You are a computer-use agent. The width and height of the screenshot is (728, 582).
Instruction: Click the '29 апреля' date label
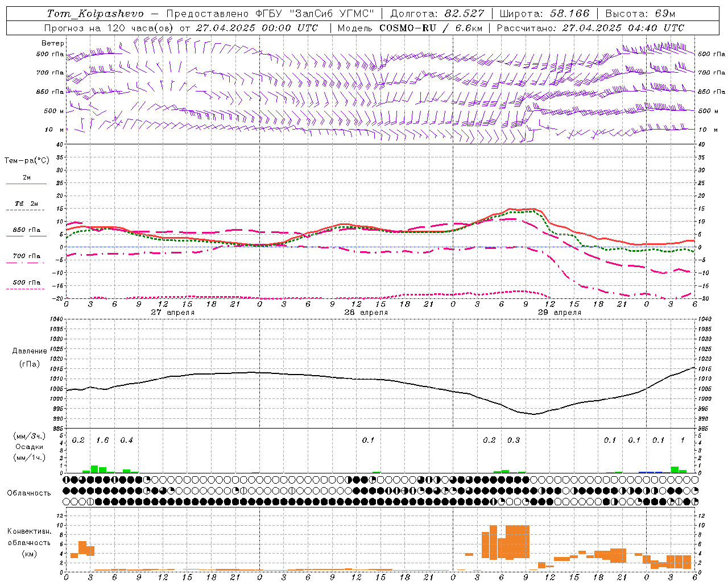tap(559, 313)
